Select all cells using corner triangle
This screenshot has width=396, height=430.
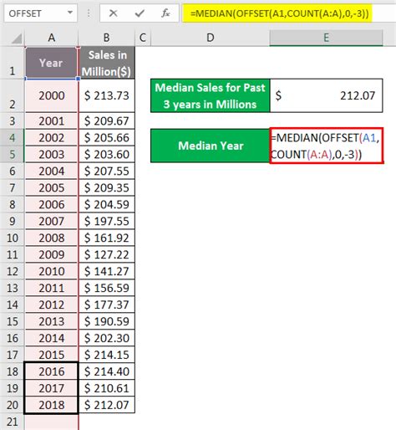16,38
